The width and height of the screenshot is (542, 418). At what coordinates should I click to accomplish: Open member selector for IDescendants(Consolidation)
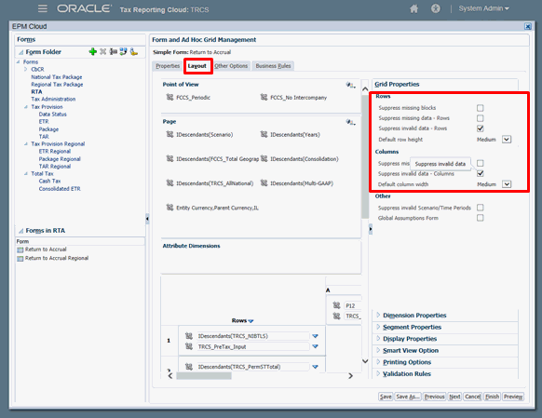coord(264,158)
